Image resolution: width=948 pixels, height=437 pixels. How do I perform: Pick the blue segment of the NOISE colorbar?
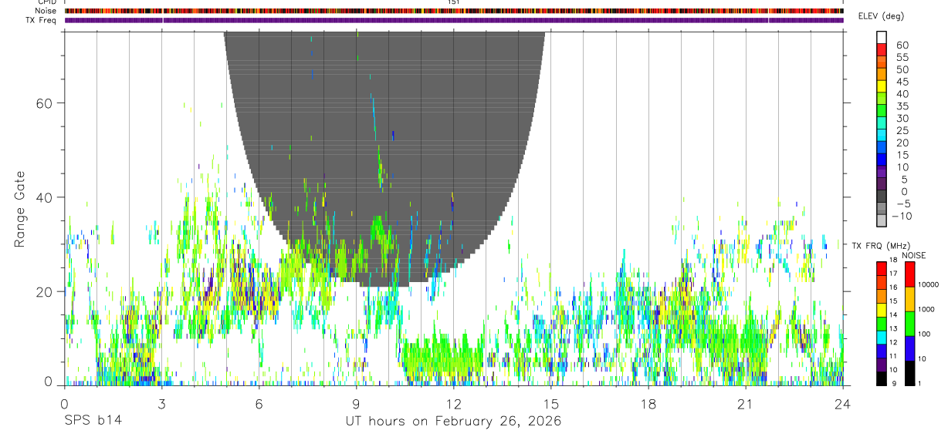click(x=909, y=348)
